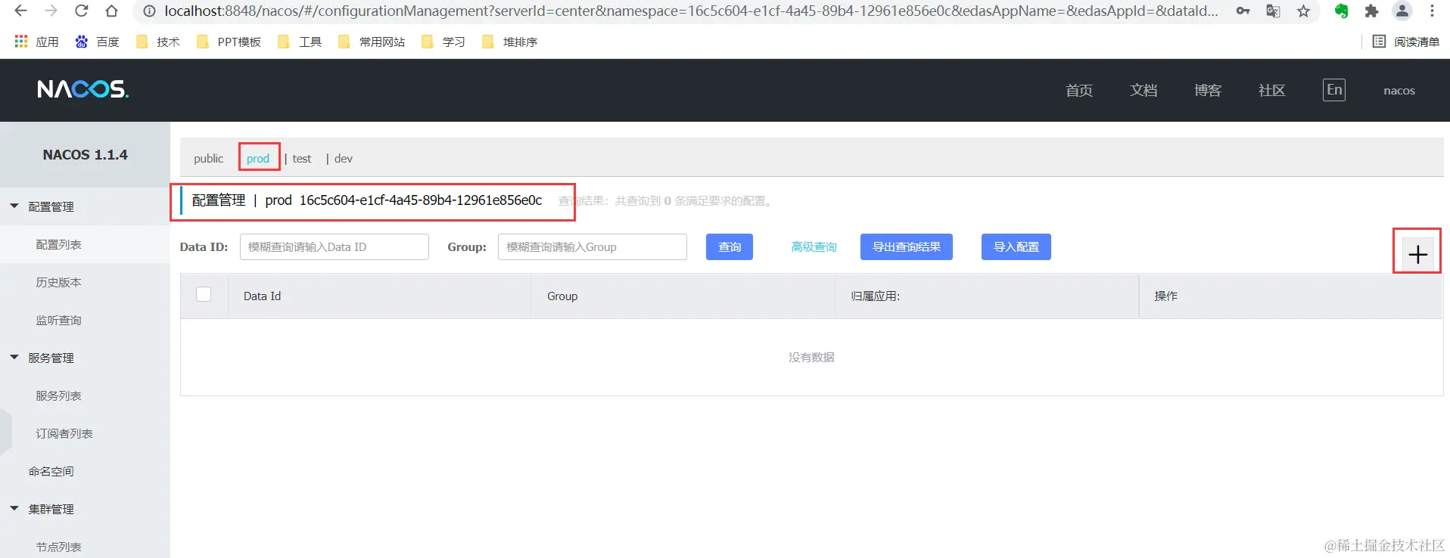
Task: Open 社区 in the top navigation
Action: [x=1271, y=91]
